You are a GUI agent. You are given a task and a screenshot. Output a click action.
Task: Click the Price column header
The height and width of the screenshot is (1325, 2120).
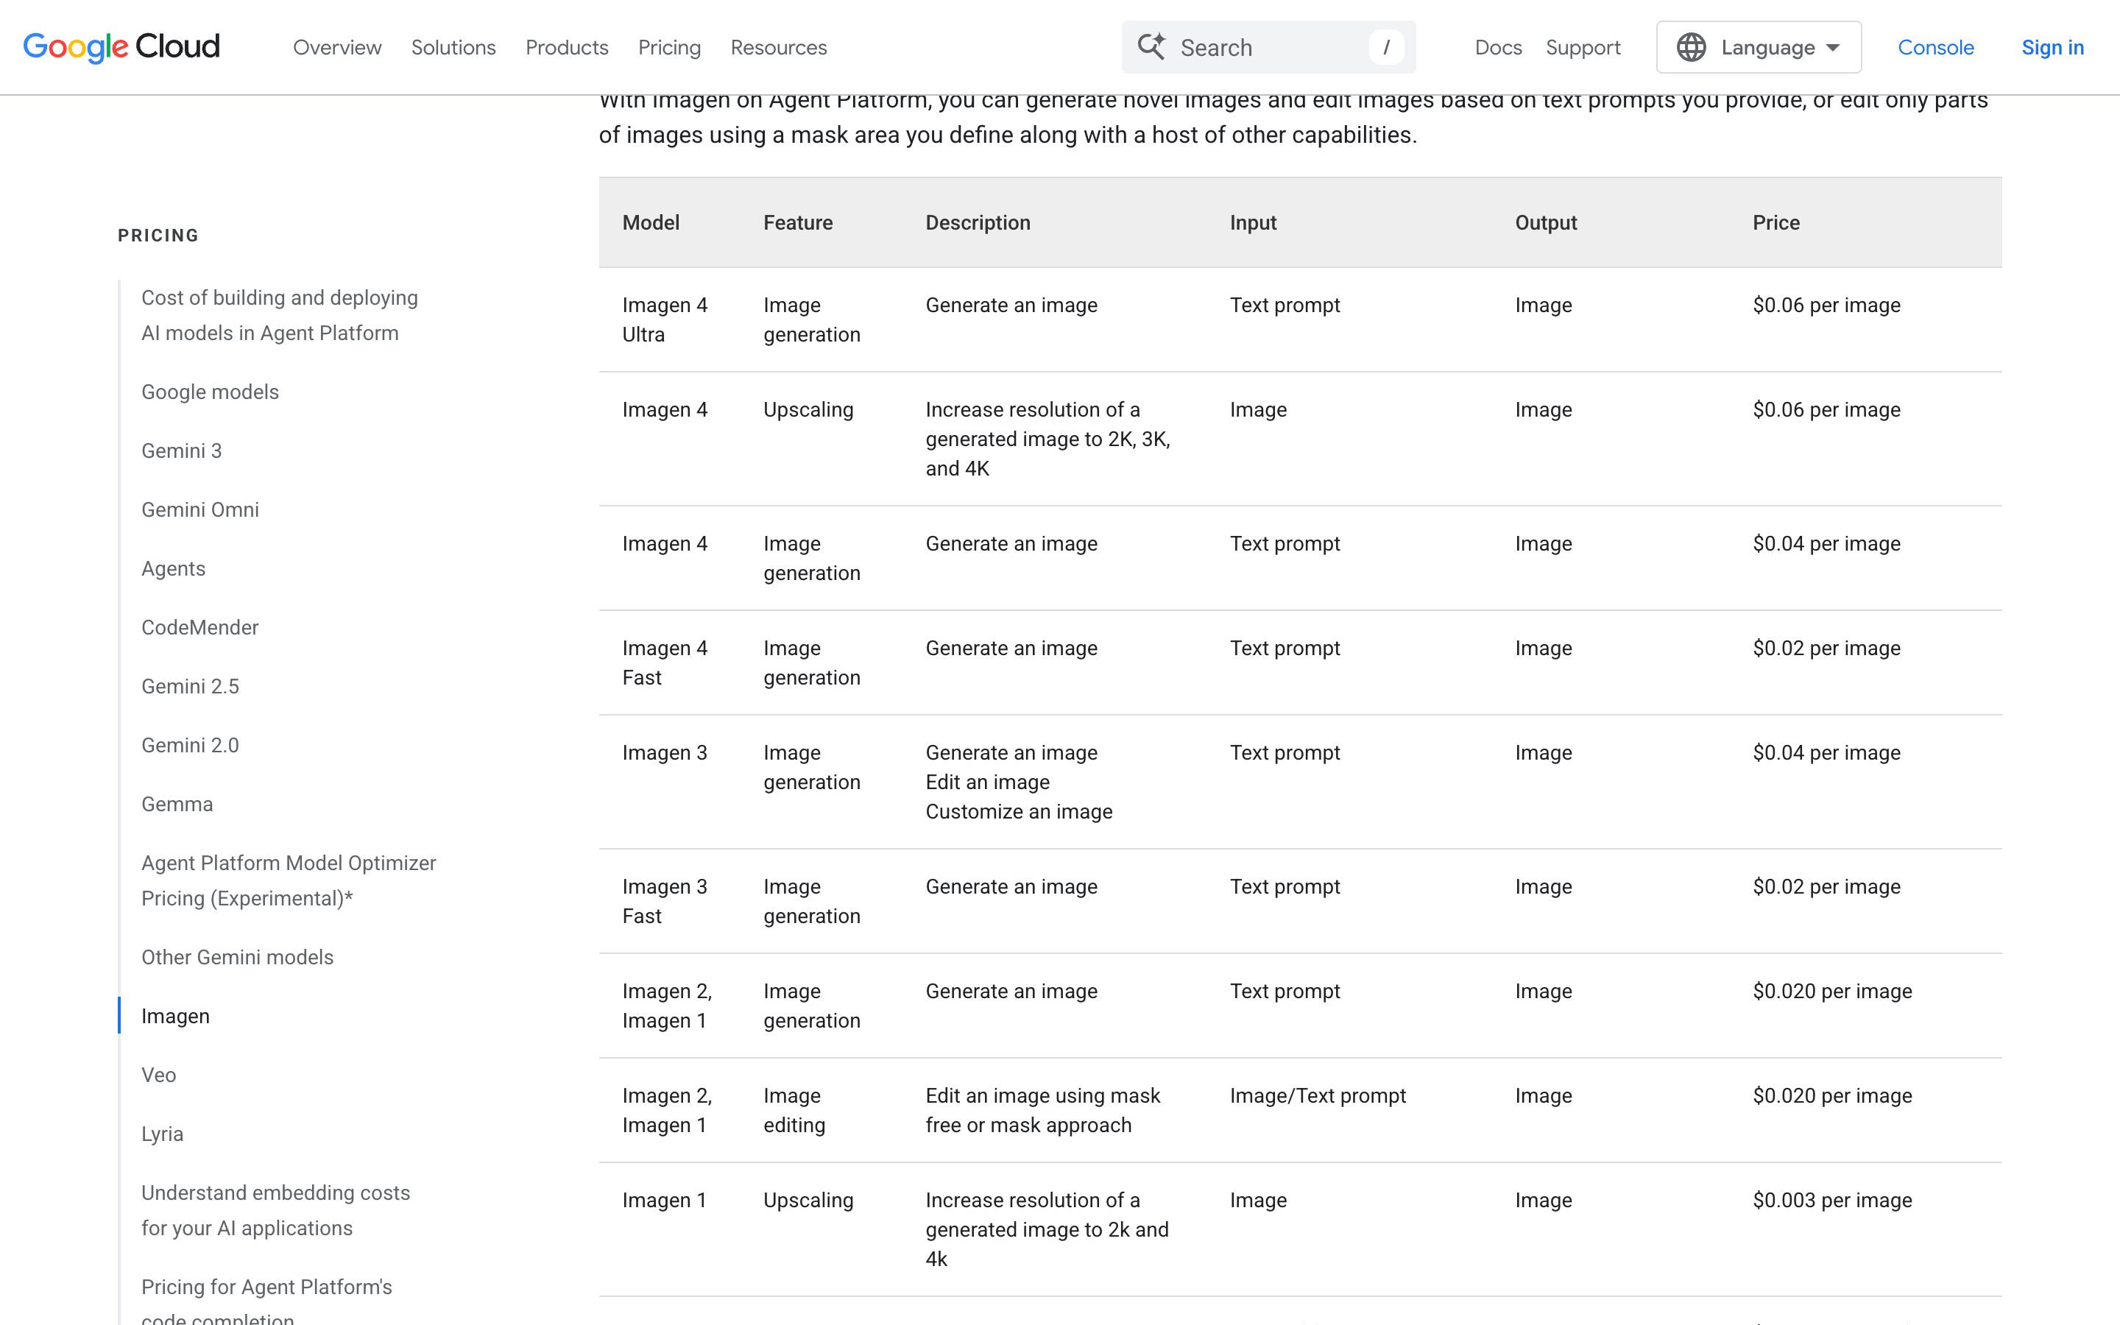[1776, 222]
